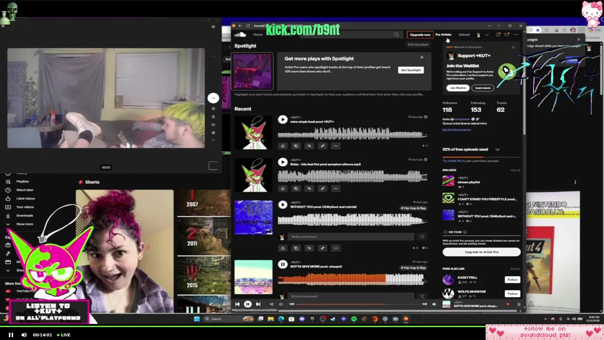This screenshot has width=604, height=340.
Task: Open the Windows Start button
Action: pos(197,319)
